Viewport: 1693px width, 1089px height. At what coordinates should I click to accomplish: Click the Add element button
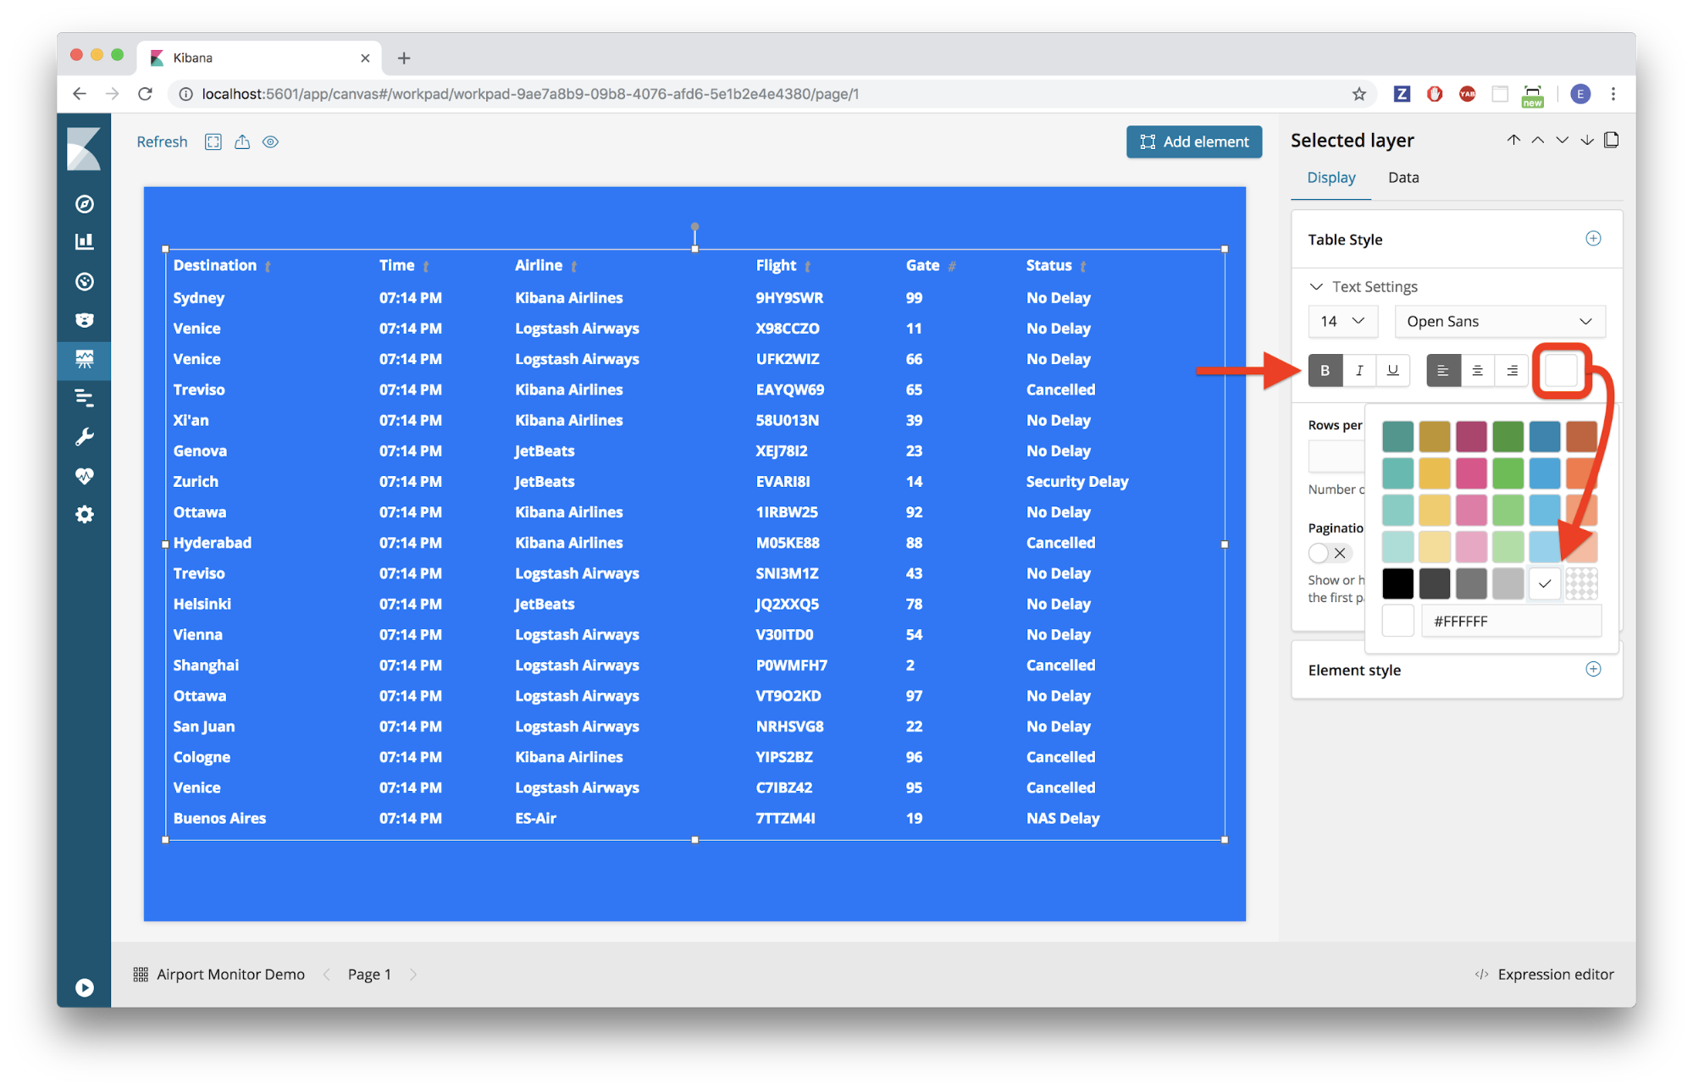(x=1193, y=142)
